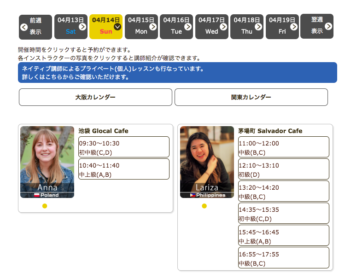Screen dimensions: 345x279
Task: View instructor Lariza's profile photo
Action: [207, 162]
